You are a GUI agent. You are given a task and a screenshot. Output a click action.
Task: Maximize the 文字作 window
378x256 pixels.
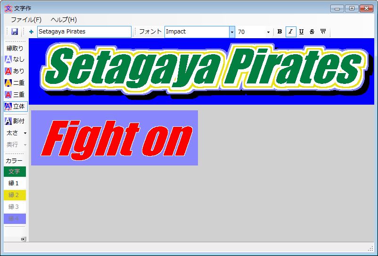(x=352, y=8)
